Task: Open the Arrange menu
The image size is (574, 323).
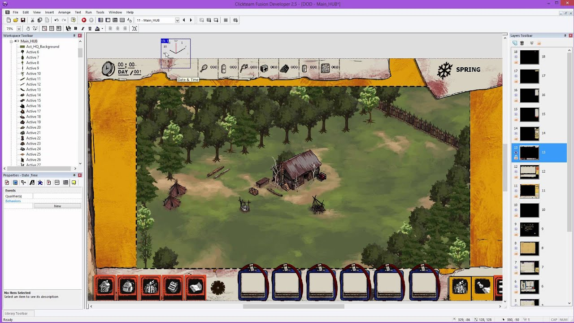Action: coord(64,12)
